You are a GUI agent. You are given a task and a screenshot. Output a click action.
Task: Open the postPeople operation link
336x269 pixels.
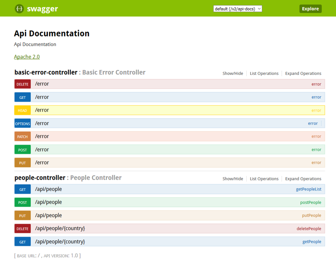(310, 203)
